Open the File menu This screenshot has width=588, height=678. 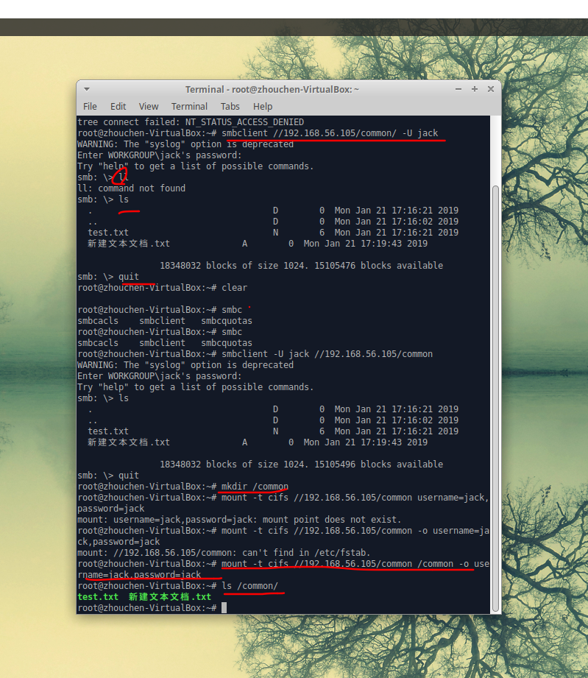90,106
